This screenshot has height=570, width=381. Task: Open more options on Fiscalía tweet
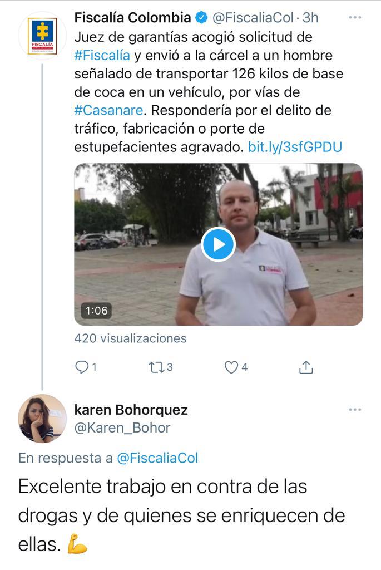tap(355, 17)
